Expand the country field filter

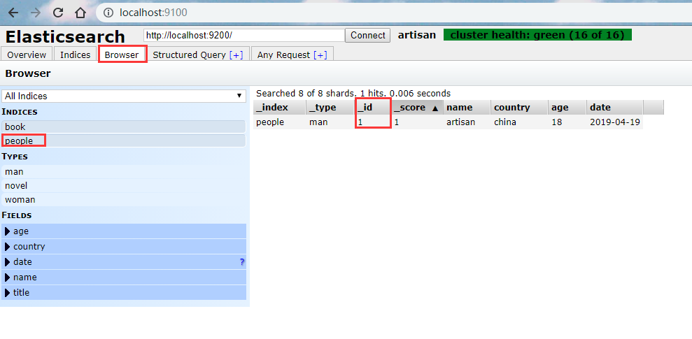coord(124,247)
